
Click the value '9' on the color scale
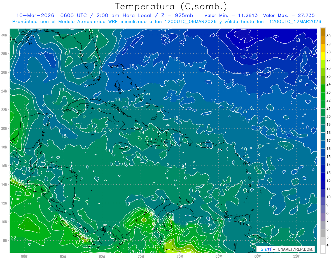tap(328, 205)
